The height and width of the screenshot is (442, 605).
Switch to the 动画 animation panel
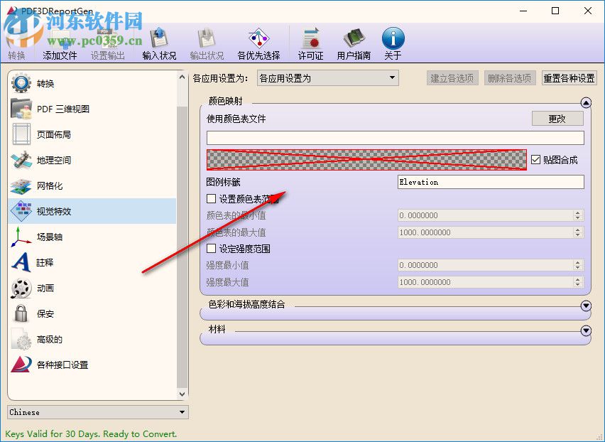48,289
